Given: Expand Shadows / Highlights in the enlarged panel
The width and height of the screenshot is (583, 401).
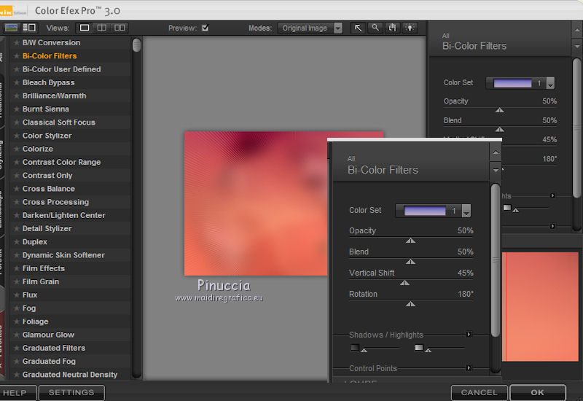Looking at the screenshot, I should [469, 335].
